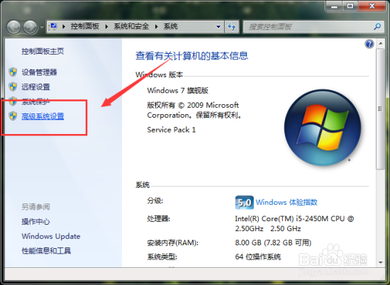
Task: Select the 64 位操作系统 value
Action: pyautogui.click(x=258, y=257)
